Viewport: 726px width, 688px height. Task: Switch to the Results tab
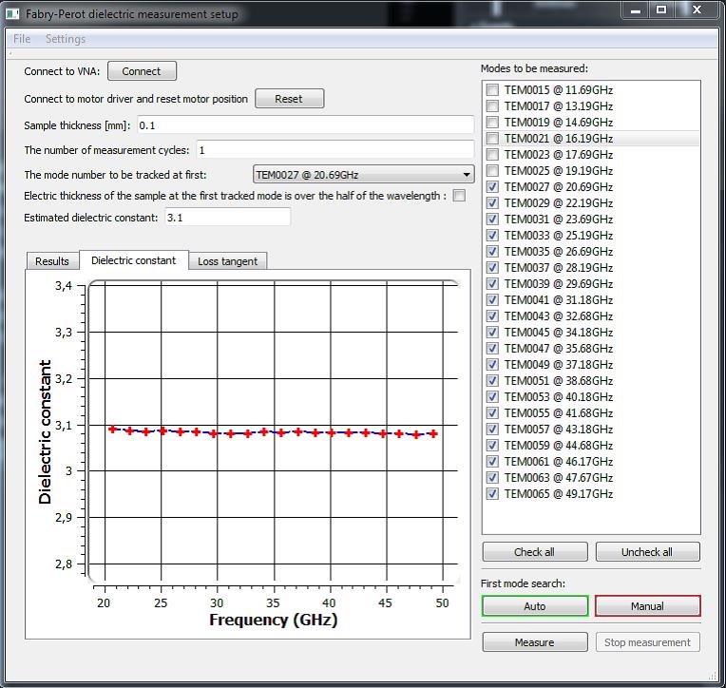pos(52,261)
